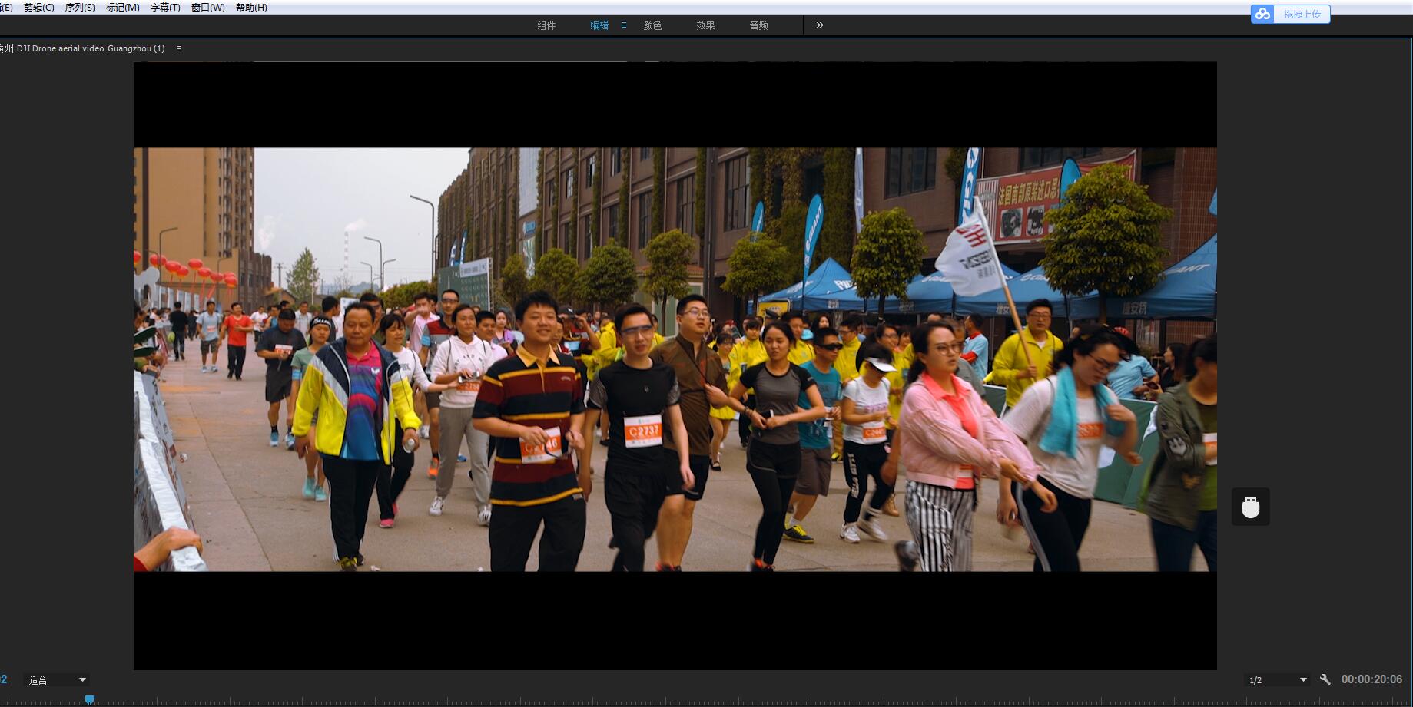Switch to the 颜色 workspace tab
Viewport: 1413px width, 707px height.
click(x=652, y=25)
